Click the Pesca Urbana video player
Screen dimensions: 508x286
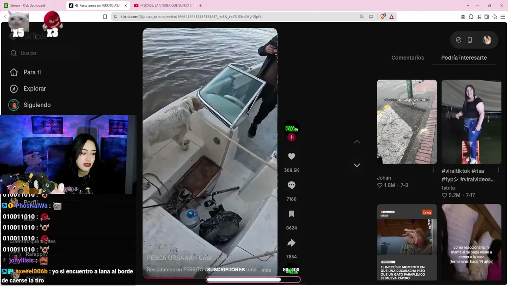click(x=210, y=153)
